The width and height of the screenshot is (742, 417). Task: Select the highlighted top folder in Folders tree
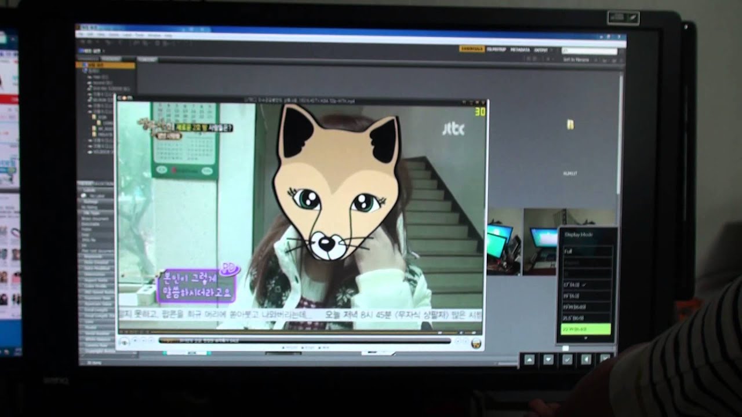point(106,65)
